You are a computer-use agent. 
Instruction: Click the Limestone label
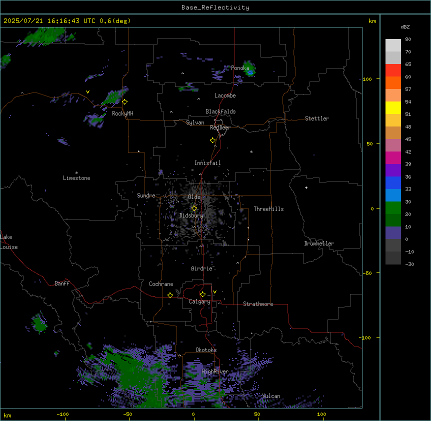[76, 178]
